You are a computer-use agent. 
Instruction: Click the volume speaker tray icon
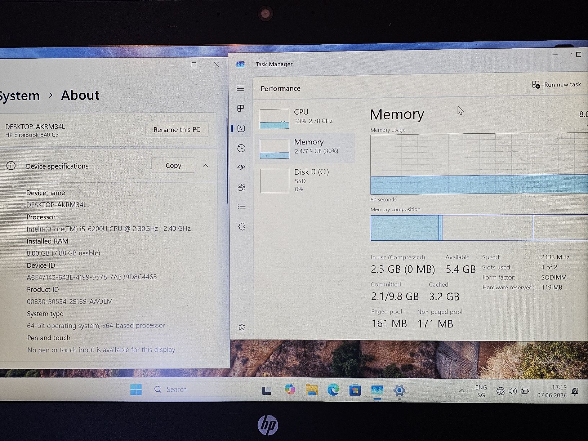tap(512, 391)
